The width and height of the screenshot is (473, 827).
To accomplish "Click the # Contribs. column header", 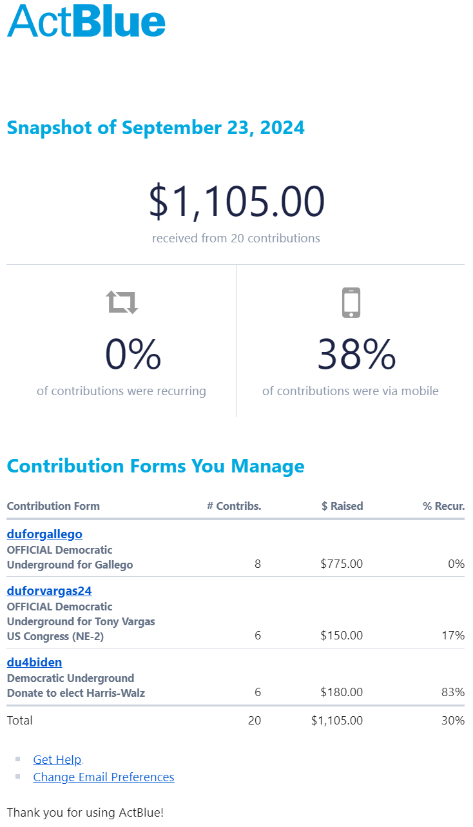I will tap(234, 506).
